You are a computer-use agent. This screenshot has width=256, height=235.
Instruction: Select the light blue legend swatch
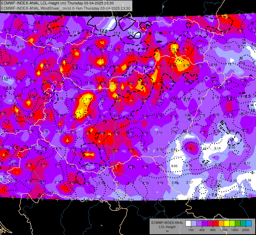(194, 224)
